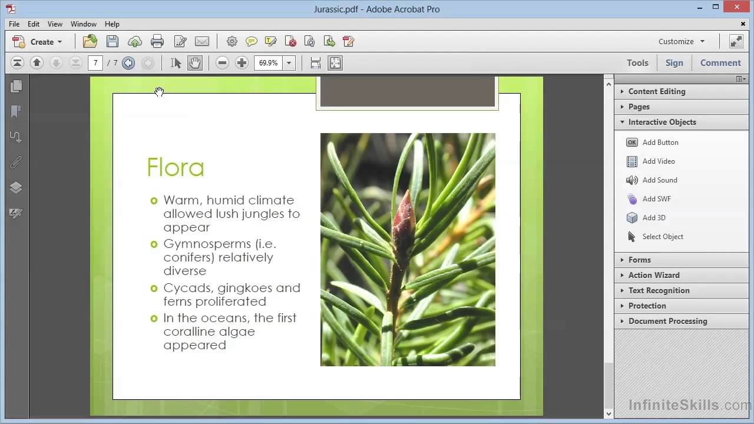Viewport: 754px width, 424px height.
Task: Click the delete page icon with red X
Action: pos(290,41)
